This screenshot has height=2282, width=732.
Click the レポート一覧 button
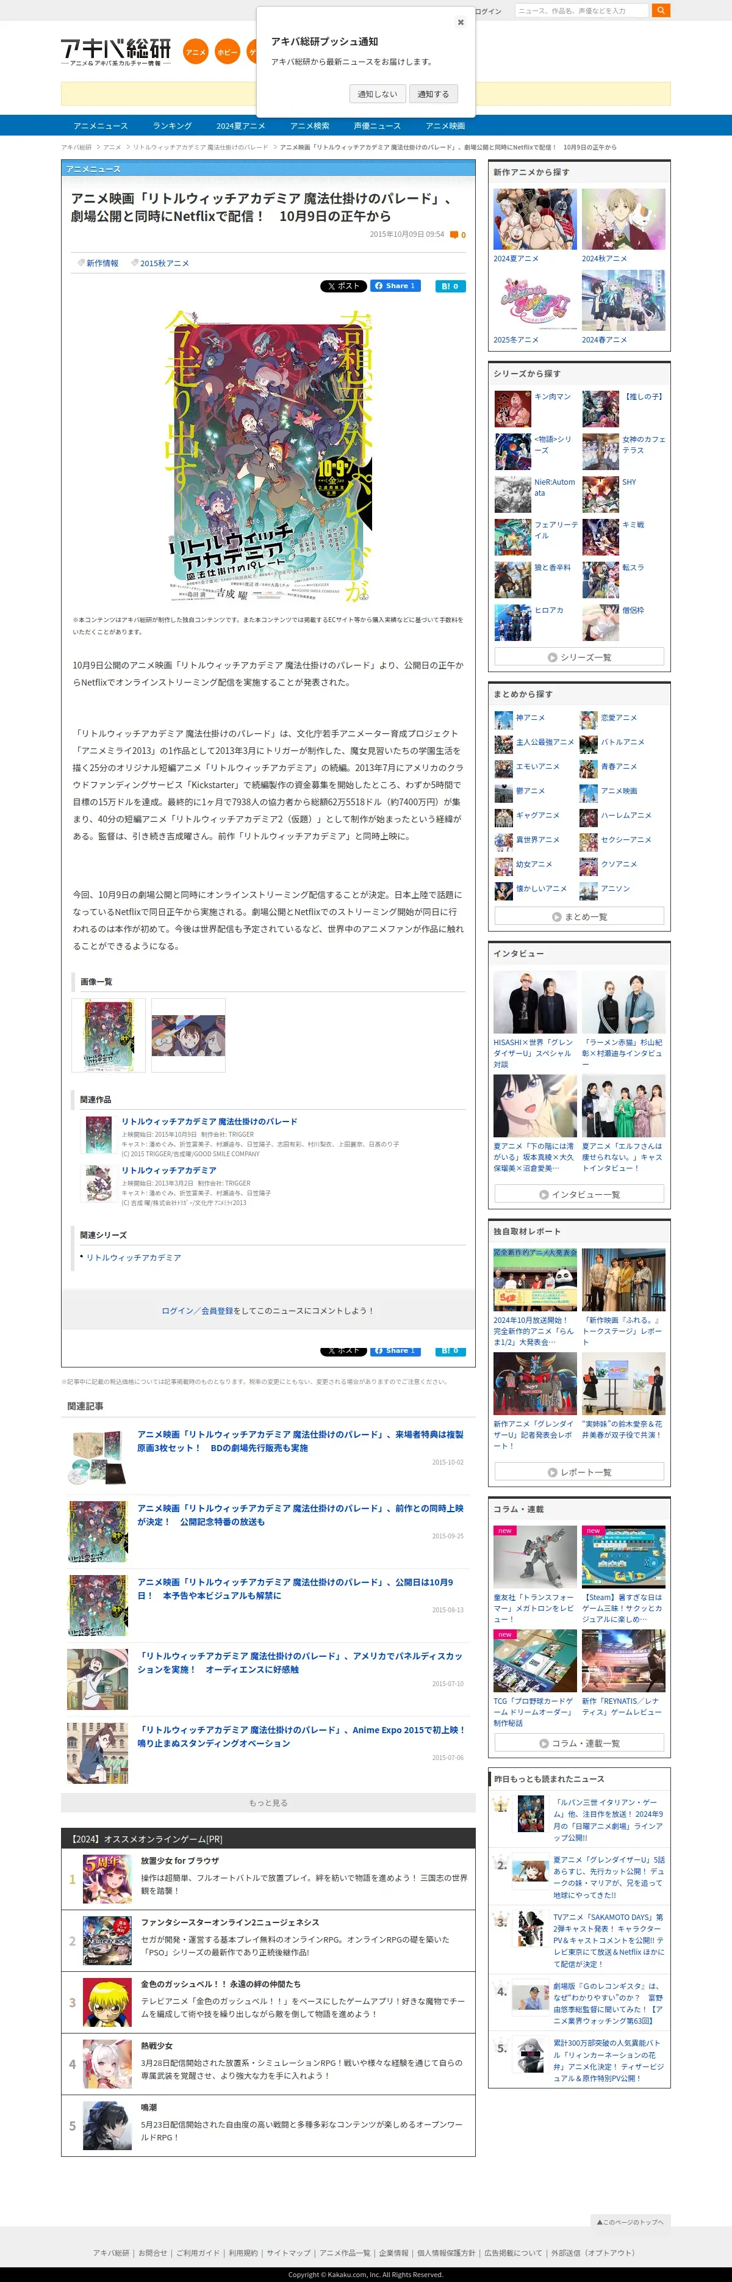tap(579, 1471)
